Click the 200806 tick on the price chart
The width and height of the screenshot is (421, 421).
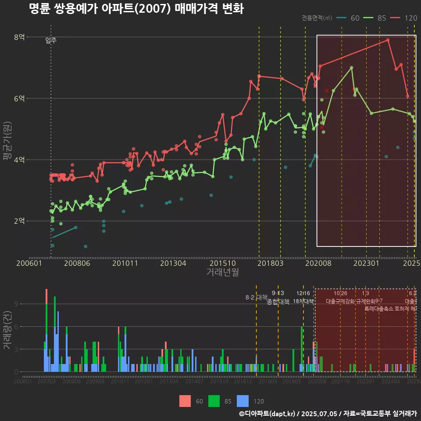pyautogui.click(x=77, y=263)
